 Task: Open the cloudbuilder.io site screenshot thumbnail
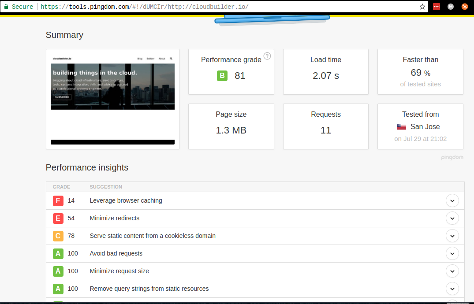(x=112, y=99)
